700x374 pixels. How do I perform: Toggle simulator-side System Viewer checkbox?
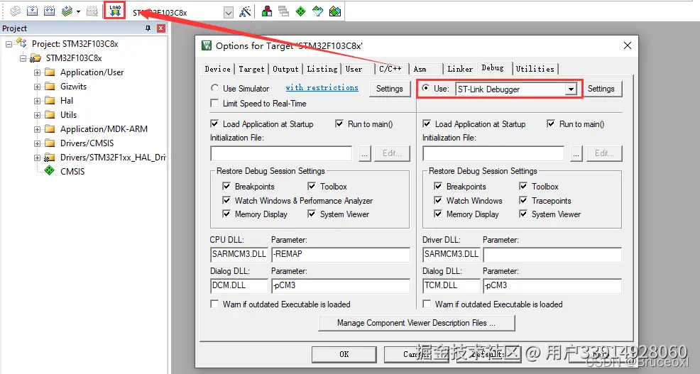312,214
